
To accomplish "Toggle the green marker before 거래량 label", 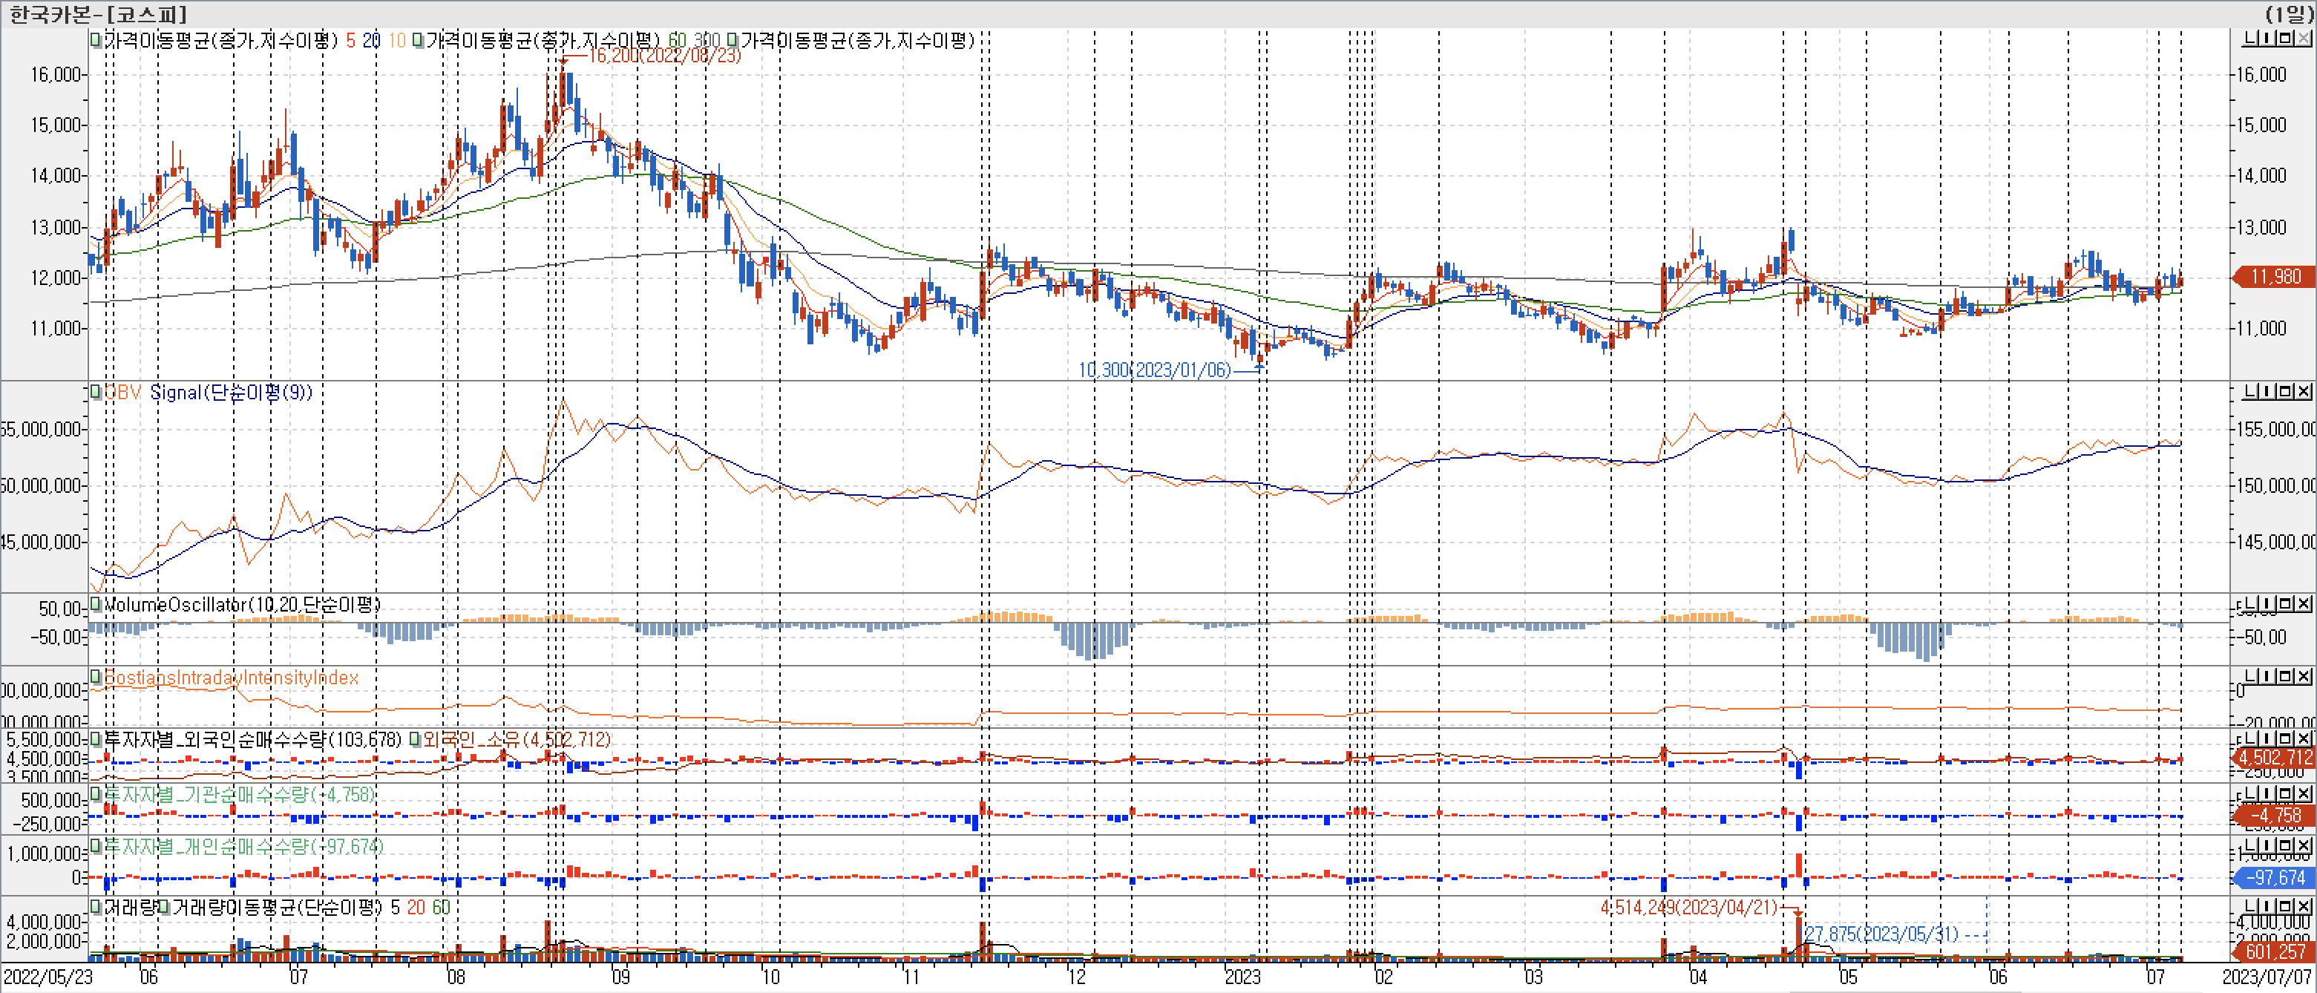I will 95,907.
